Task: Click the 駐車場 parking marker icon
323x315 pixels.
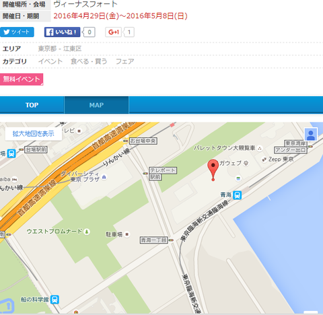Action: (x=127, y=234)
